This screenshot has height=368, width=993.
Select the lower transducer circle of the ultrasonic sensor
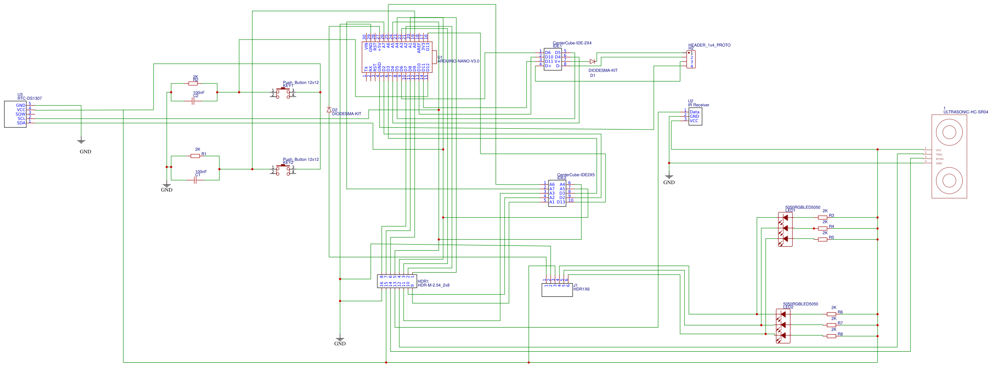[949, 180]
